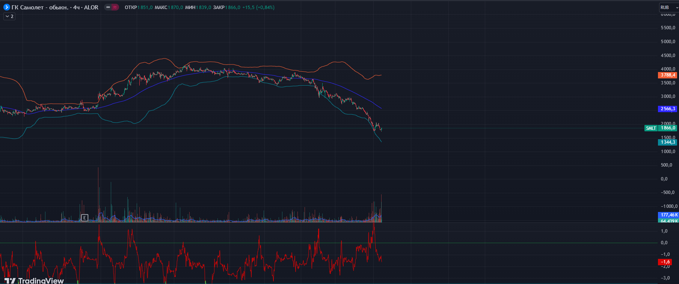
Task: Click the МАКС 1870,0 high value
Action: pyautogui.click(x=169, y=8)
